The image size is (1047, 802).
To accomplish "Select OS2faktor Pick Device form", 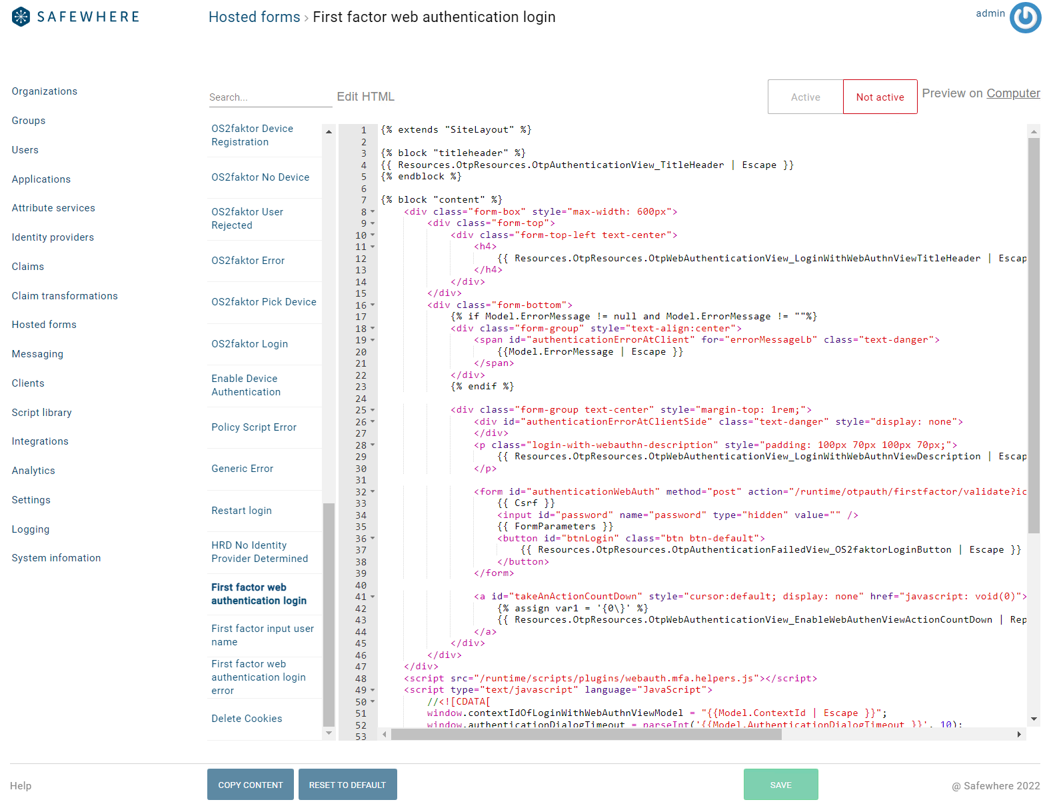I will point(265,302).
